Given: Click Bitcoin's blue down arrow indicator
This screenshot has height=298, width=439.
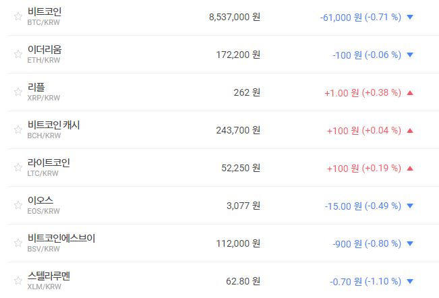Looking at the screenshot, I should point(410,17).
